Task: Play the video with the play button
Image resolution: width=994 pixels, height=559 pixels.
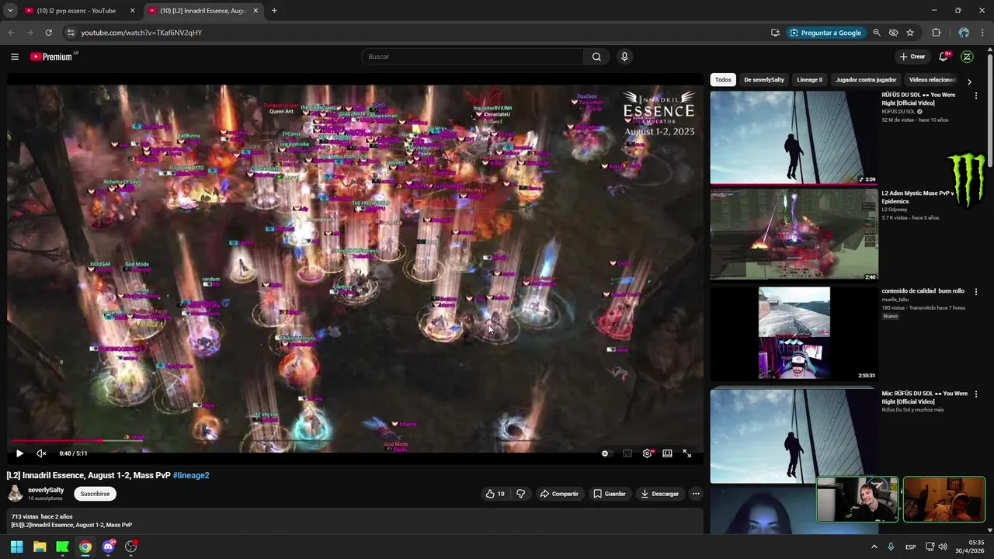Action: [x=19, y=453]
